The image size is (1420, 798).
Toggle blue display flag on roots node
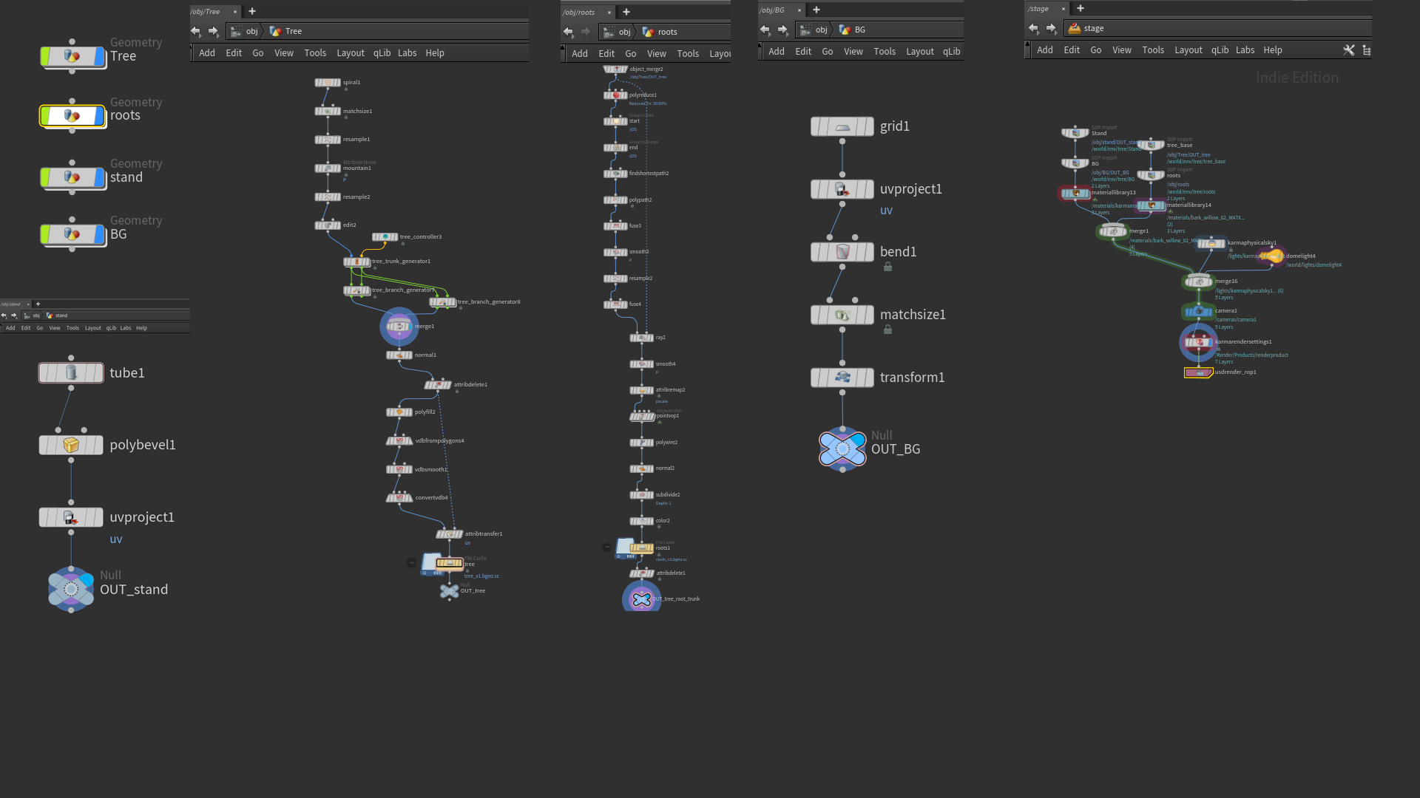[99, 116]
